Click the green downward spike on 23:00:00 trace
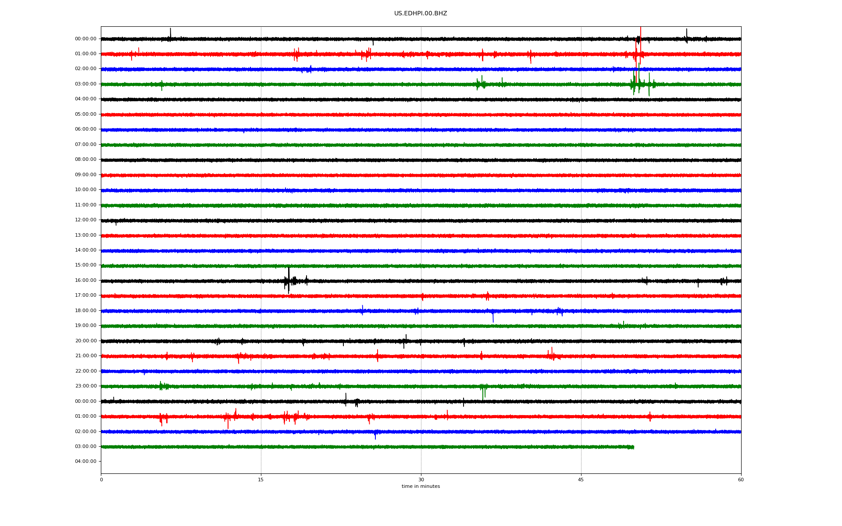Image resolution: width=842 pixels, height=526 pixels. tap(483, 394)
